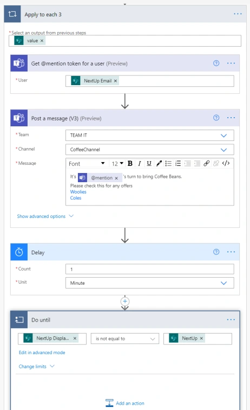Expand the Team dropdown showing TEAM IT
This screenshot has height=410, width=250.
(x=223, y=136)
